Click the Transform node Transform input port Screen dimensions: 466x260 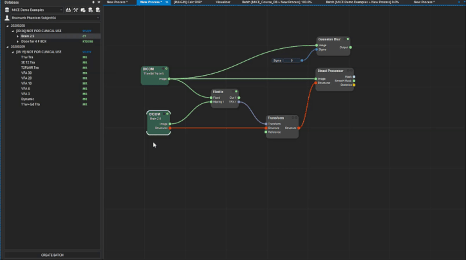click(x=266, y=124)
